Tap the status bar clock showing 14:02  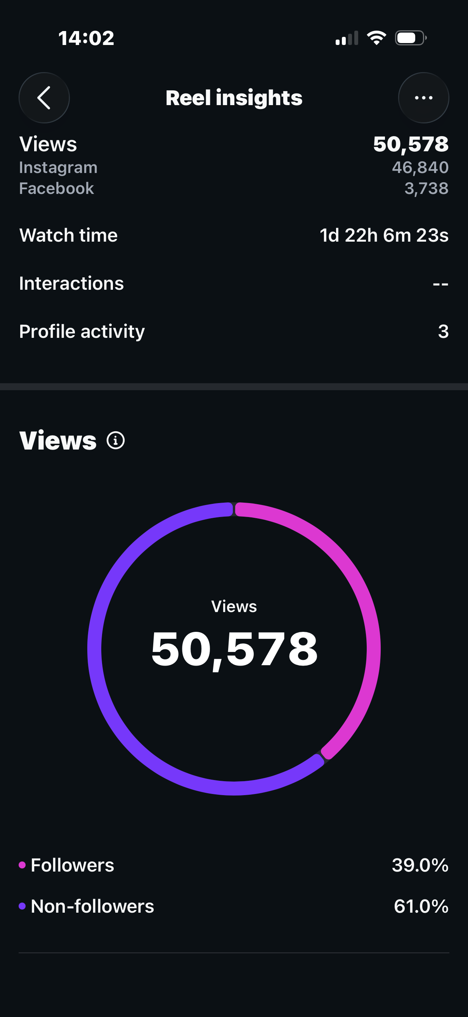(86, 38)
